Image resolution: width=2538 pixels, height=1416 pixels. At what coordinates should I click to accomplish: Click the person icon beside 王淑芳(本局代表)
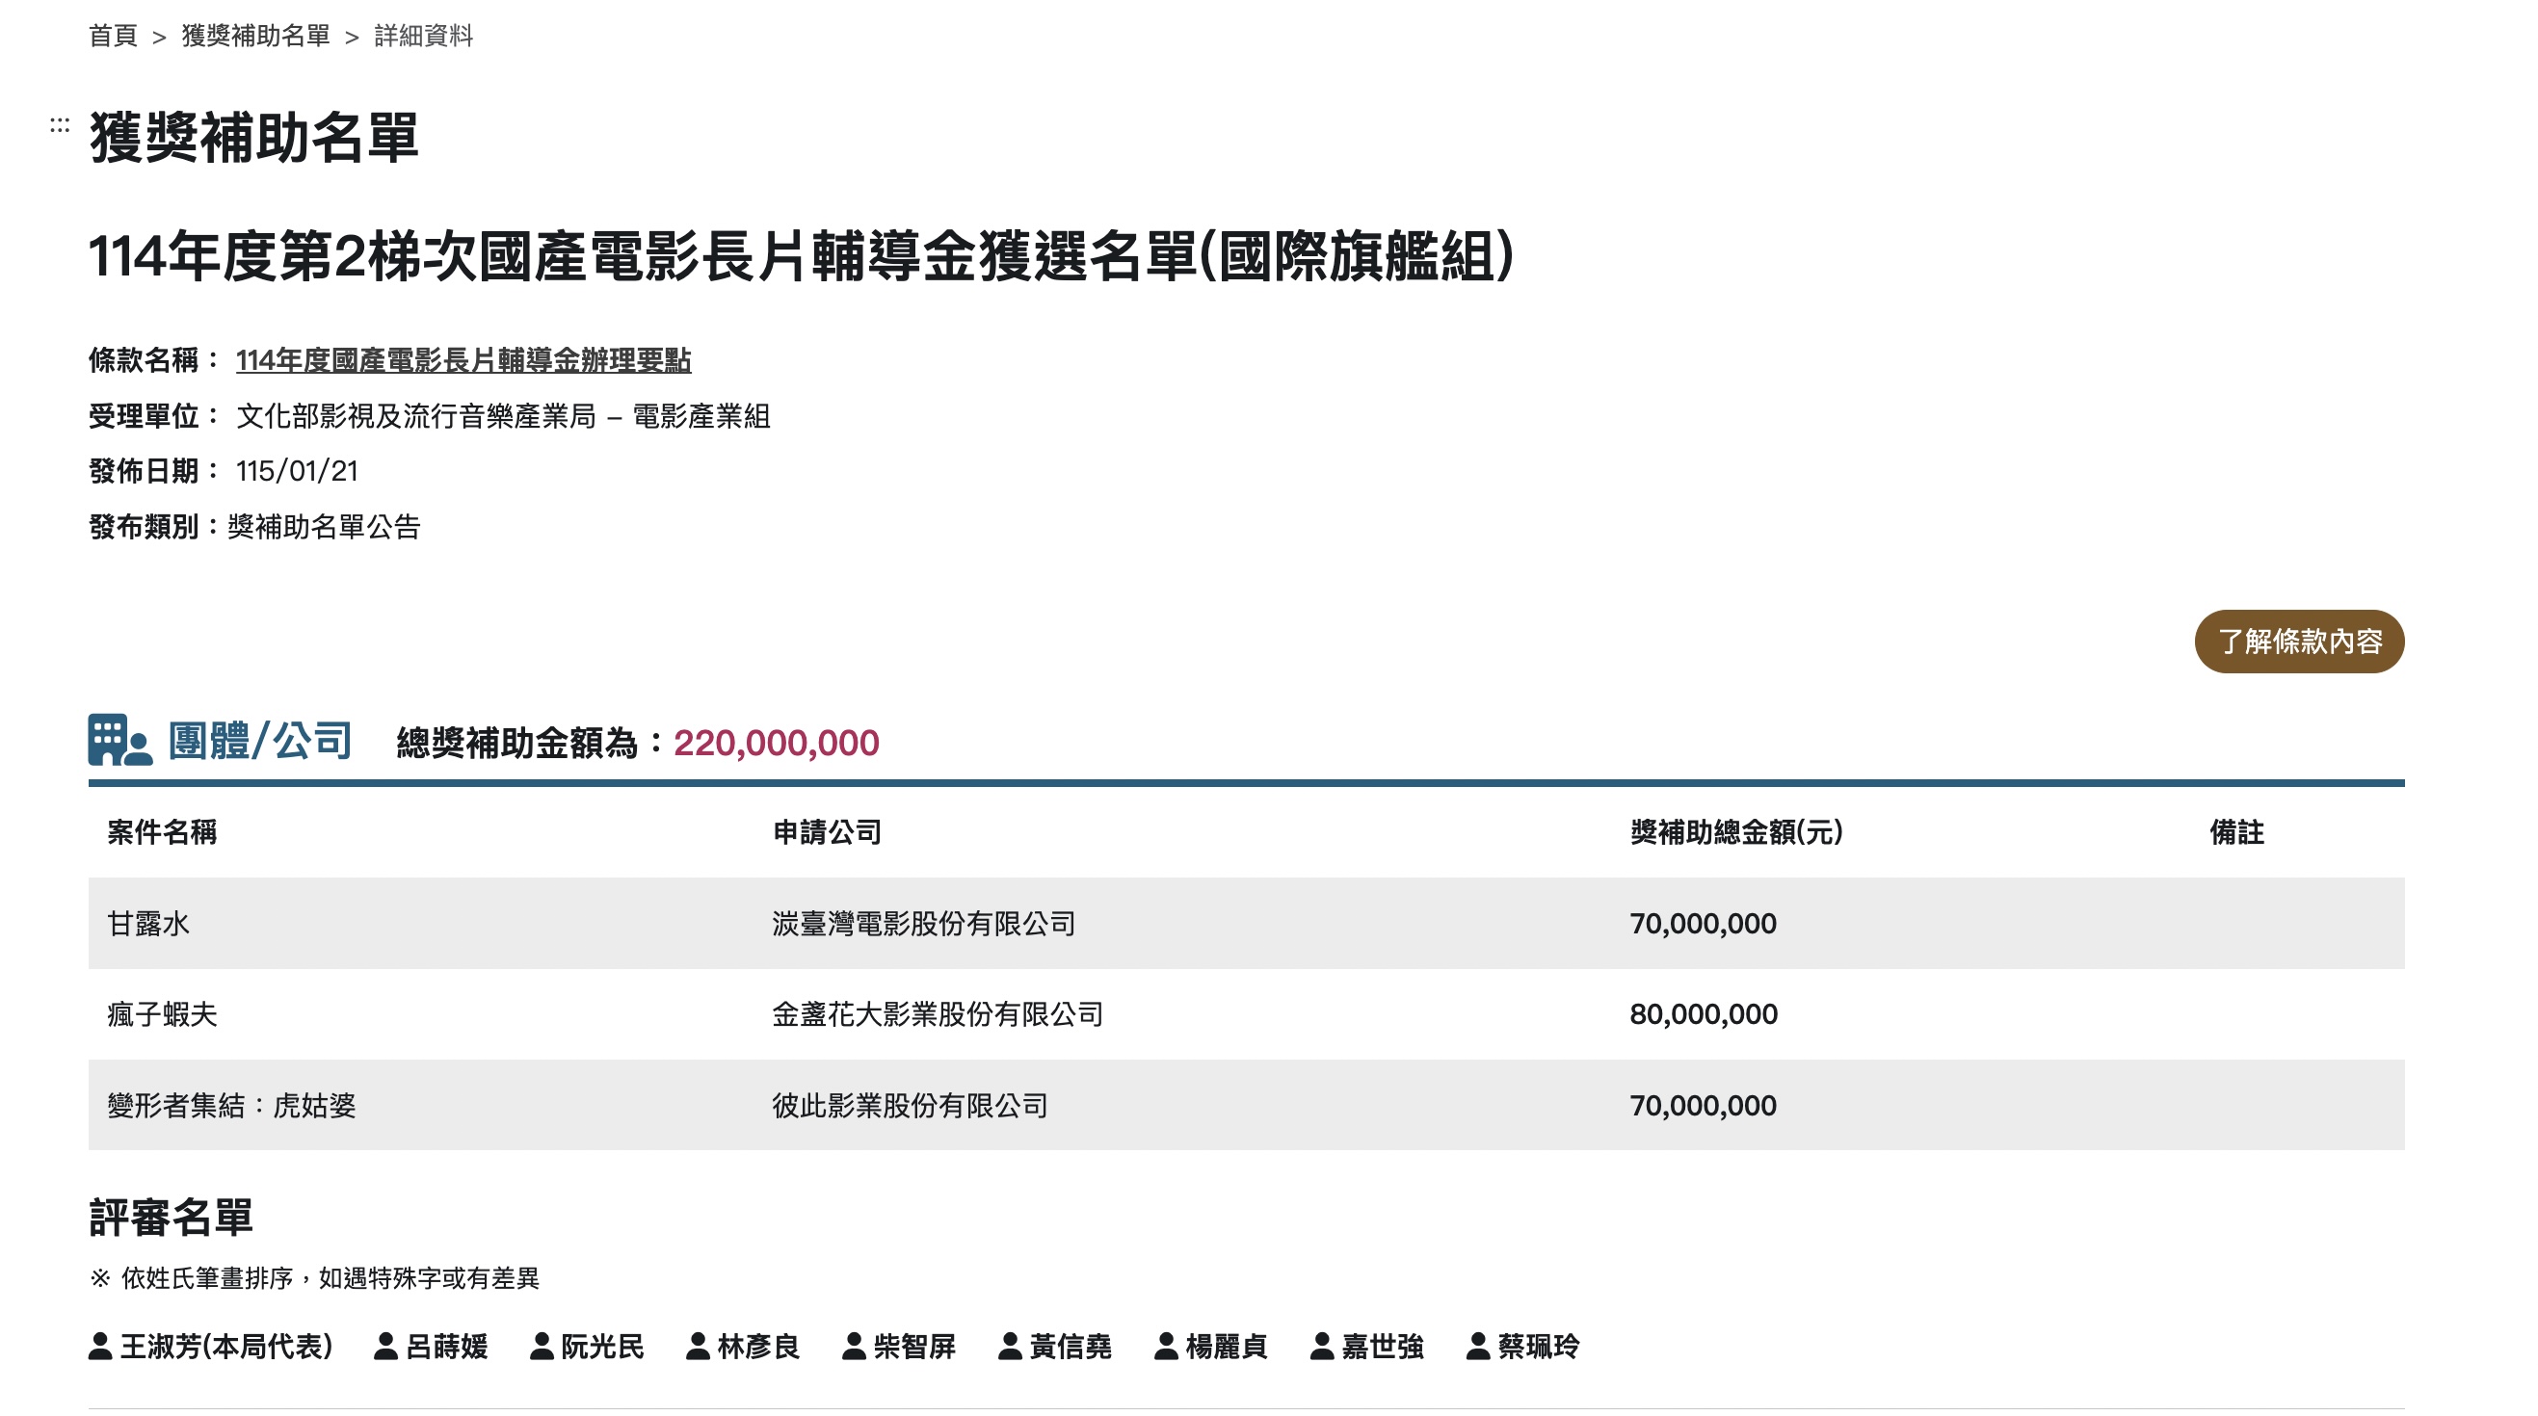click(x=100, y=1346)
